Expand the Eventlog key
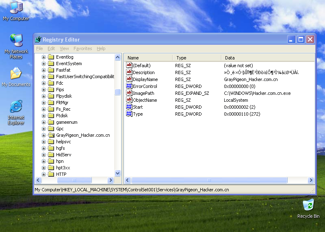Screen dimensions: 325x232 43,57
